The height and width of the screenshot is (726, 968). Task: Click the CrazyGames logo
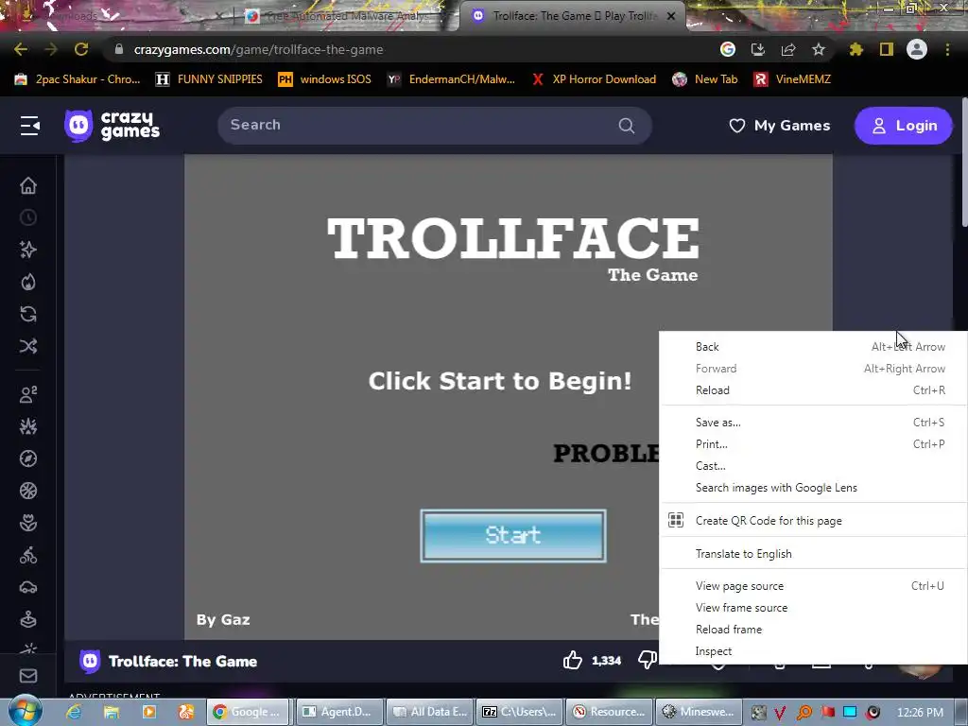click(x=112, y=126)
